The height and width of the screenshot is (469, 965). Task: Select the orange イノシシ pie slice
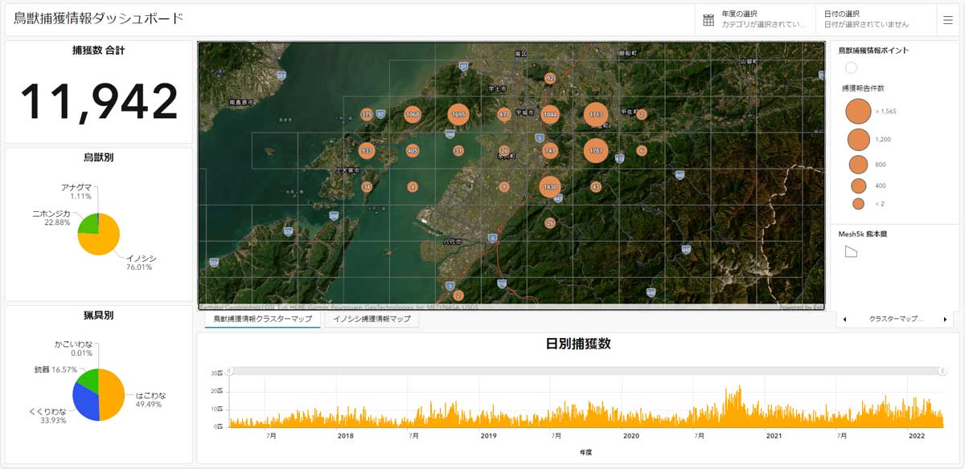coord(105,241)
